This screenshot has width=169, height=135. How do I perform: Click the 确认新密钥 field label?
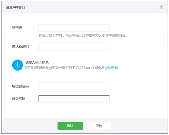click(20, 46)
